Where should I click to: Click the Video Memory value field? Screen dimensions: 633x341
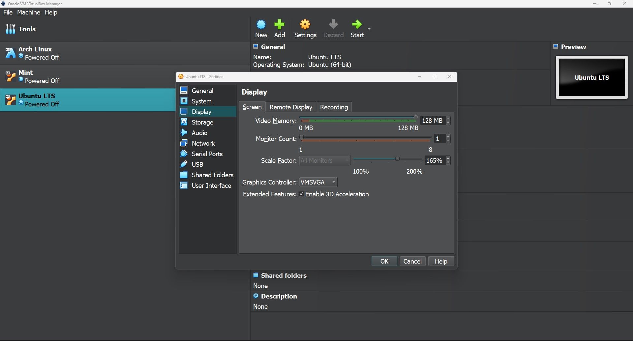pos(432,121)
